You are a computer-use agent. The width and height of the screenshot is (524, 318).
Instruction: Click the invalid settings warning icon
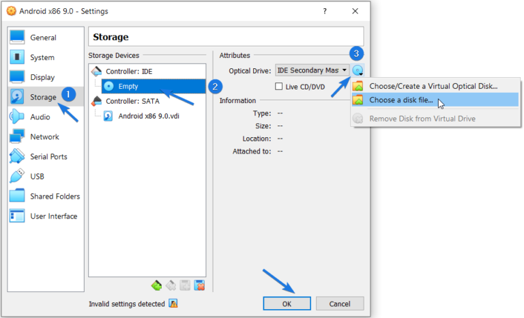pos(173,304)
